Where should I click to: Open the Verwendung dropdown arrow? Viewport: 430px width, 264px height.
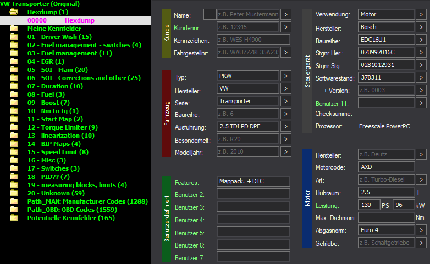tap(421, 14)
